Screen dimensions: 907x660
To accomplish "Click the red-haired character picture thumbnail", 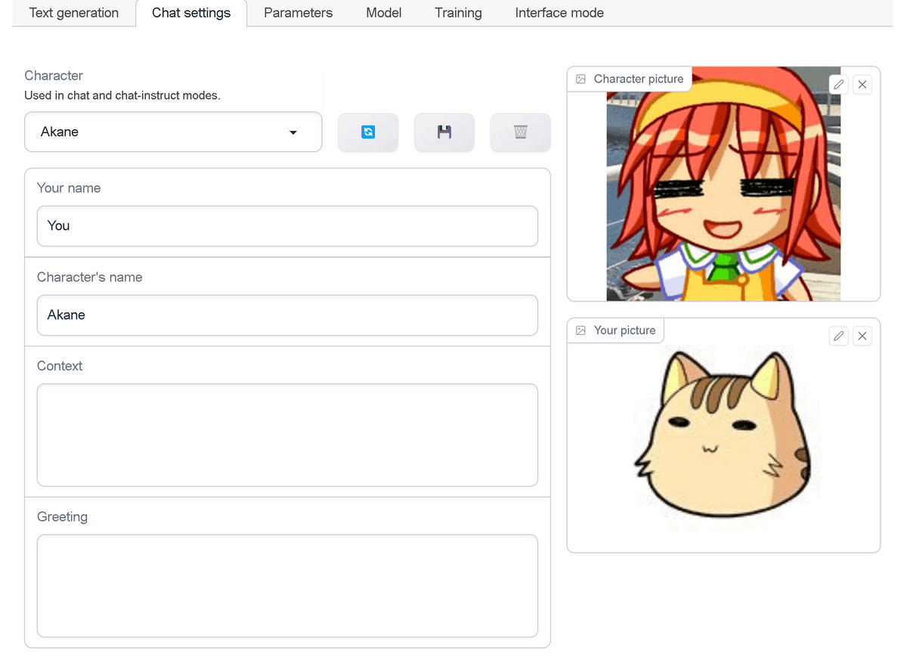I will pos(723,184).
